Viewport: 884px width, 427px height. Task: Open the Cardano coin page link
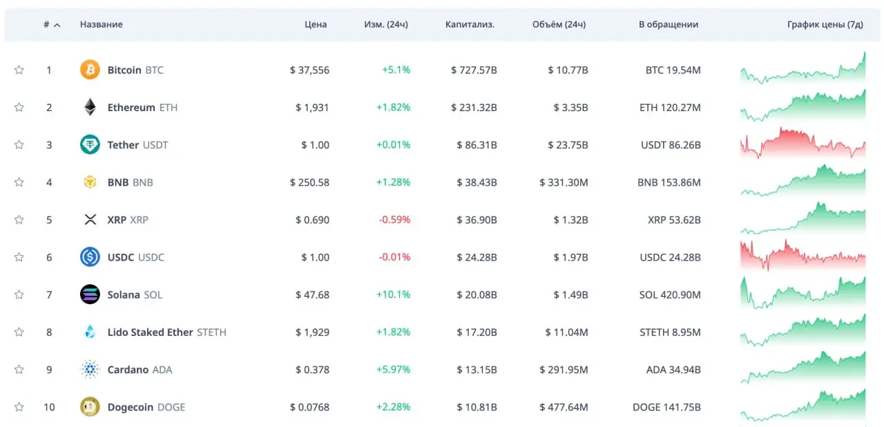pos(140,369)
